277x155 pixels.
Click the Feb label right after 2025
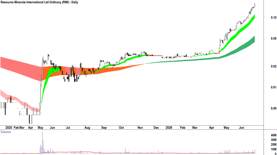16,128
